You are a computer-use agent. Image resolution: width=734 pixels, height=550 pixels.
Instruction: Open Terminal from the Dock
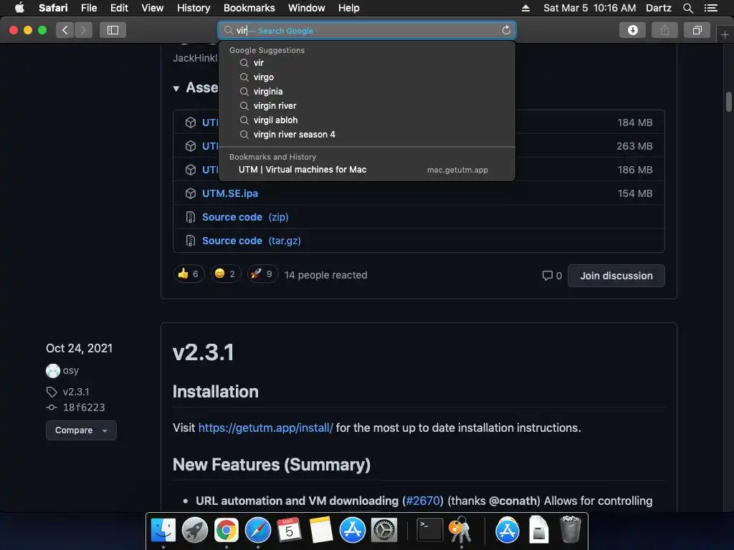pyautogui.click(x=429, y=531)
